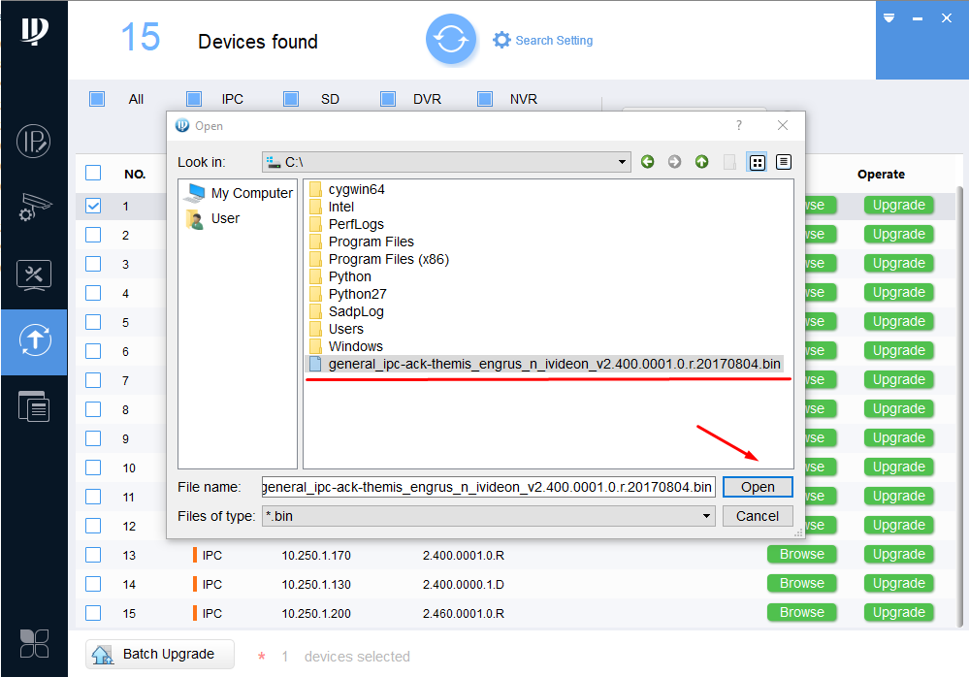Click the File name input field
The image size is (969, 677).
tap(488, 487)
